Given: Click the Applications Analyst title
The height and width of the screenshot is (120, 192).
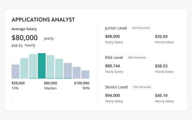Looking at the screenshot, I should tap(43, 20).
